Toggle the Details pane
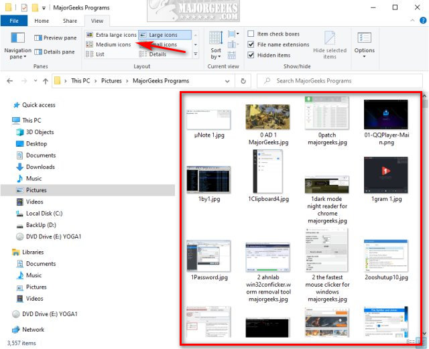This screenshot has height=349, width=429. pos(54,52)
